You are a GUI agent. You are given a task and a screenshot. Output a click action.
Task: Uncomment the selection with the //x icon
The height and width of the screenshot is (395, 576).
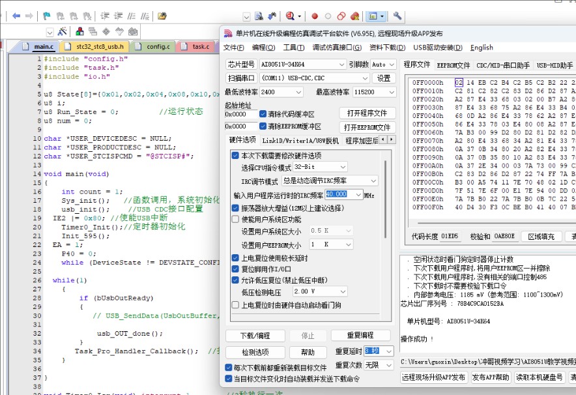(x=145, y=16)
